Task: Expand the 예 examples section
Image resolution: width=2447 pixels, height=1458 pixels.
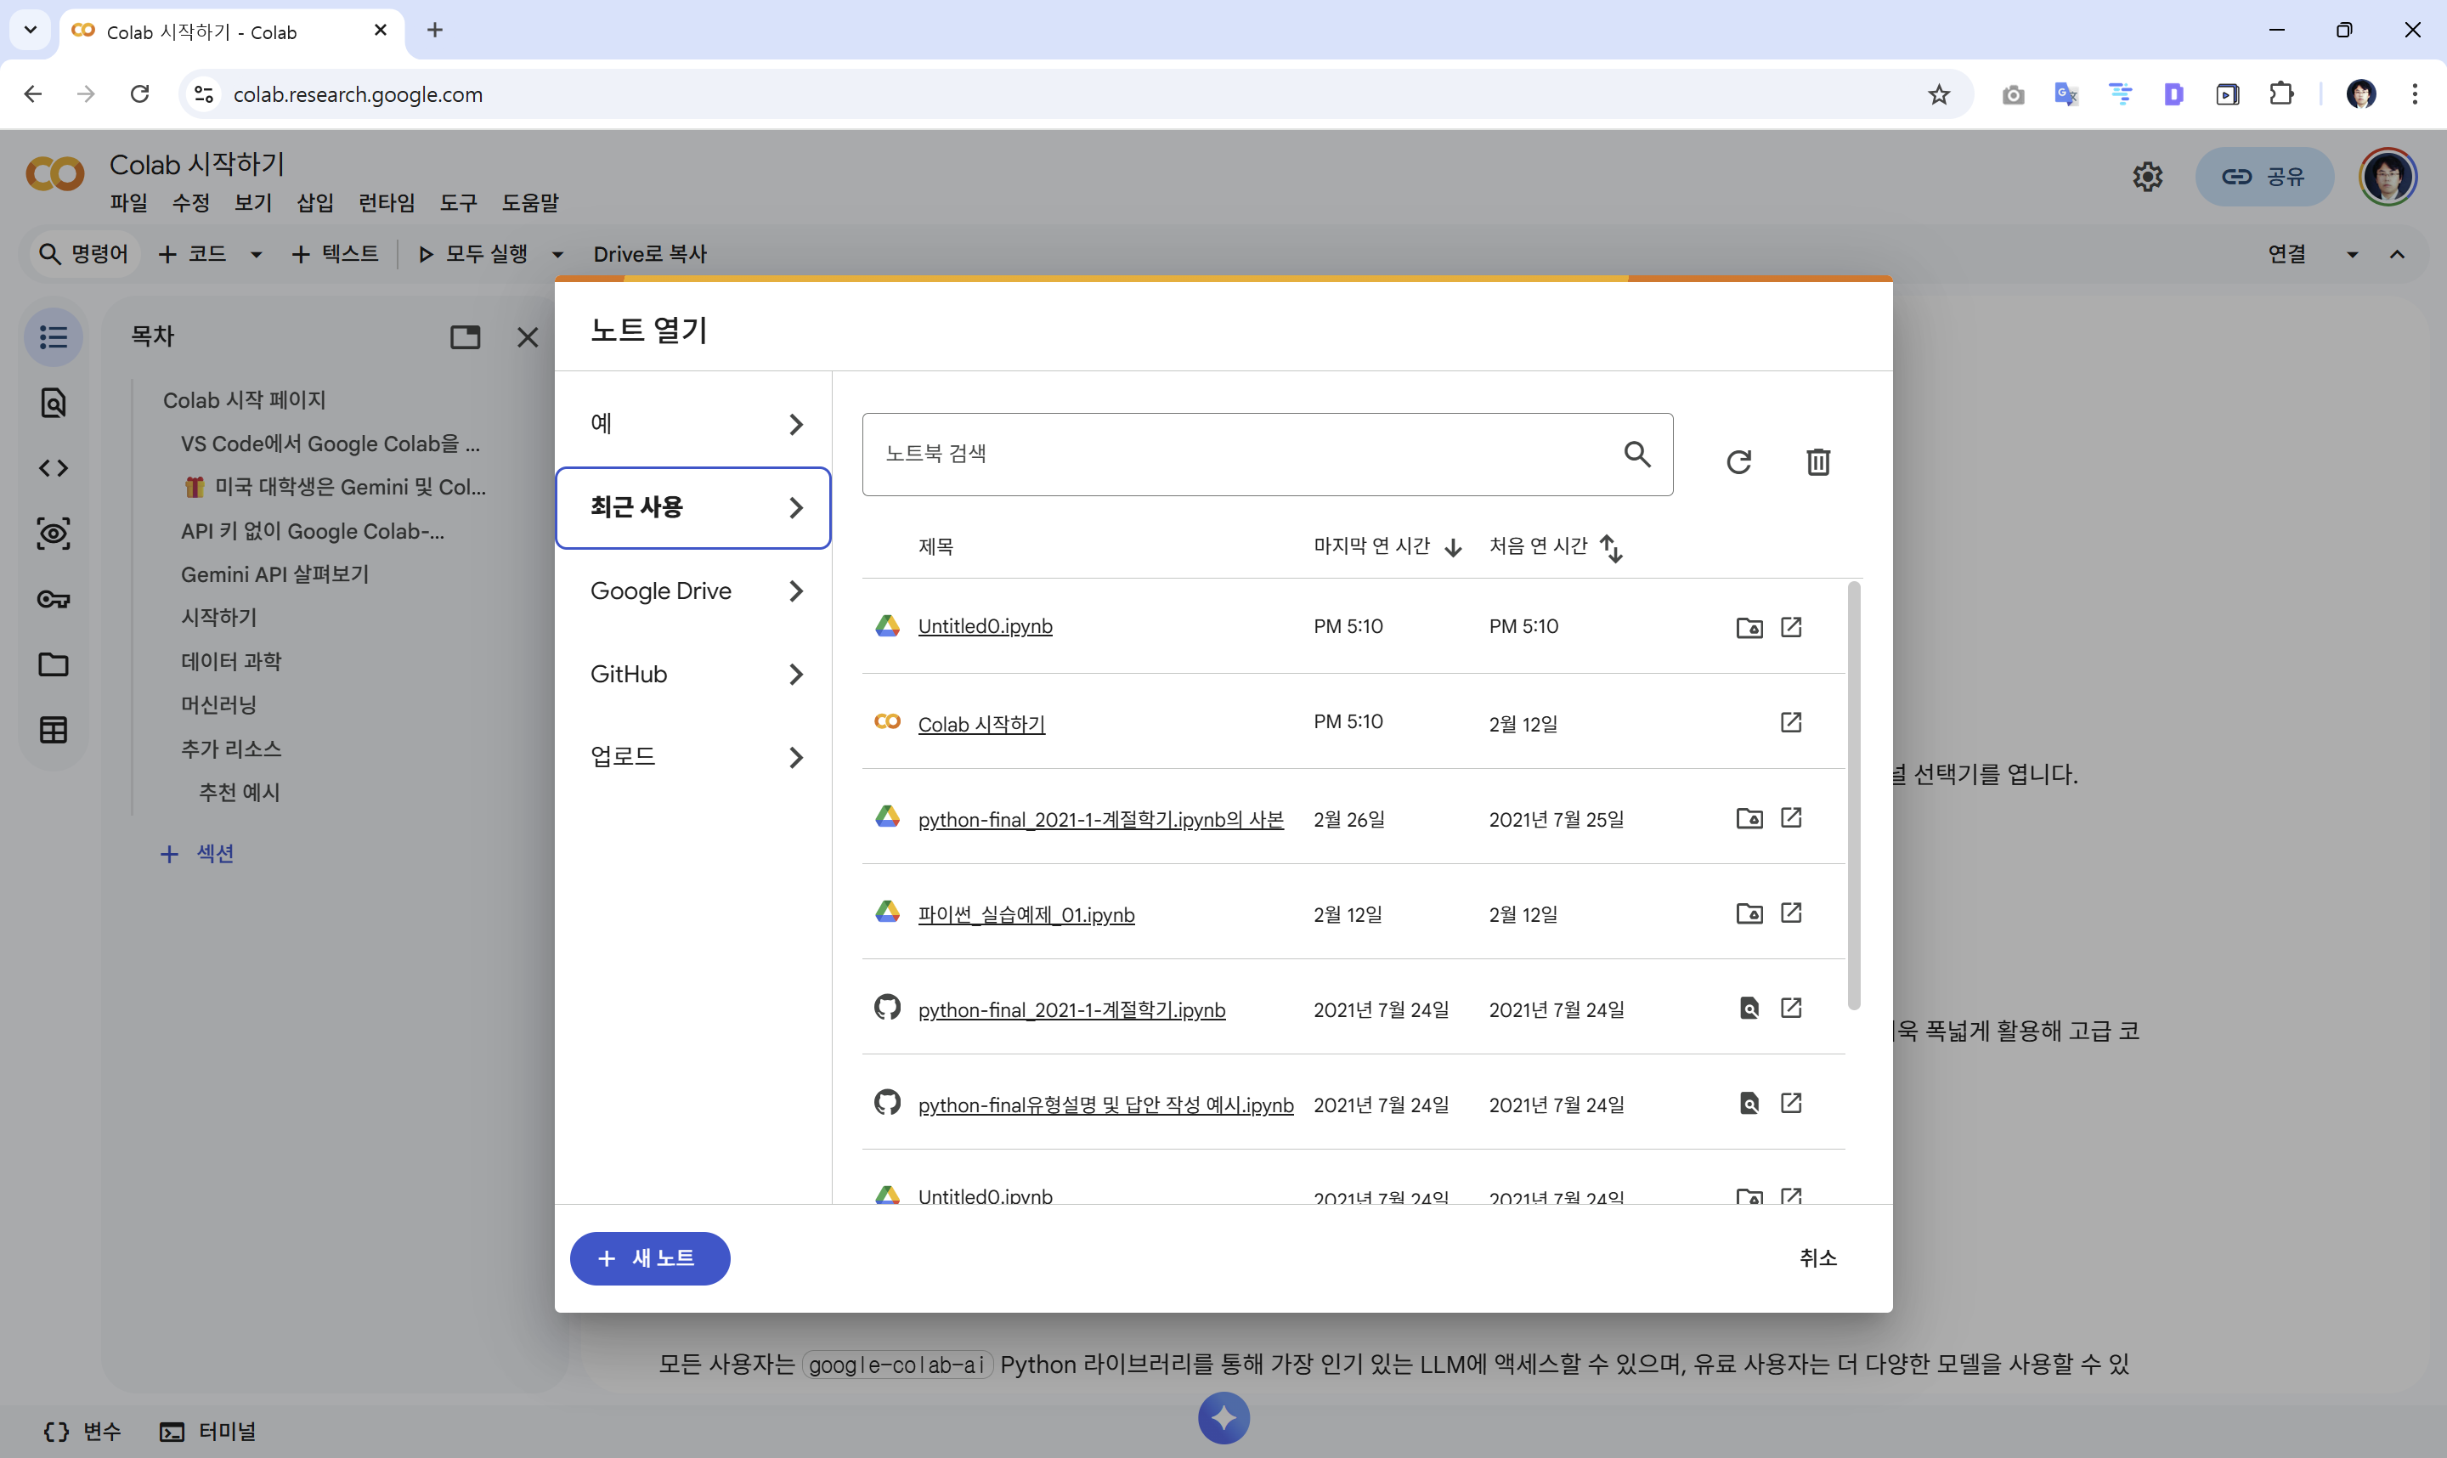Action: [x=693, y=425]
